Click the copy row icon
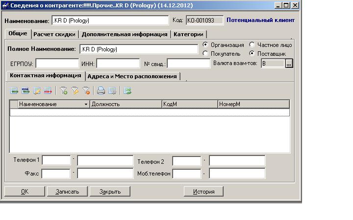 pos(25,90)
